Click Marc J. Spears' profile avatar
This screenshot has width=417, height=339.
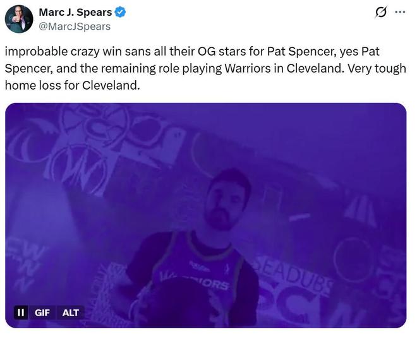[x=19, y=19]
